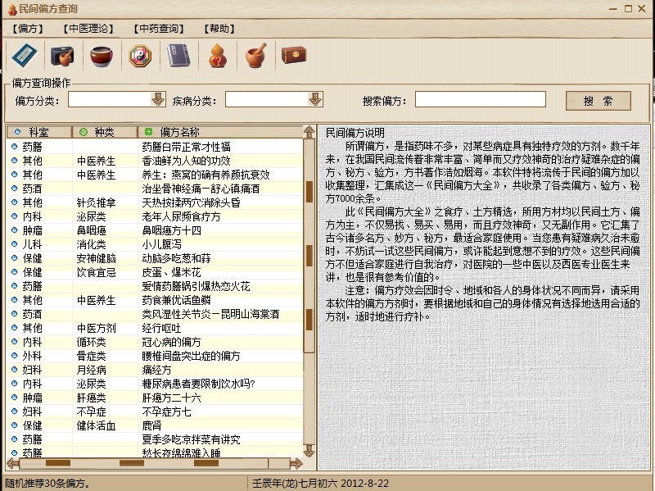Sort by the 偏方名称 column header
Viewport: 655px width, 491px height.
[178, 132]
